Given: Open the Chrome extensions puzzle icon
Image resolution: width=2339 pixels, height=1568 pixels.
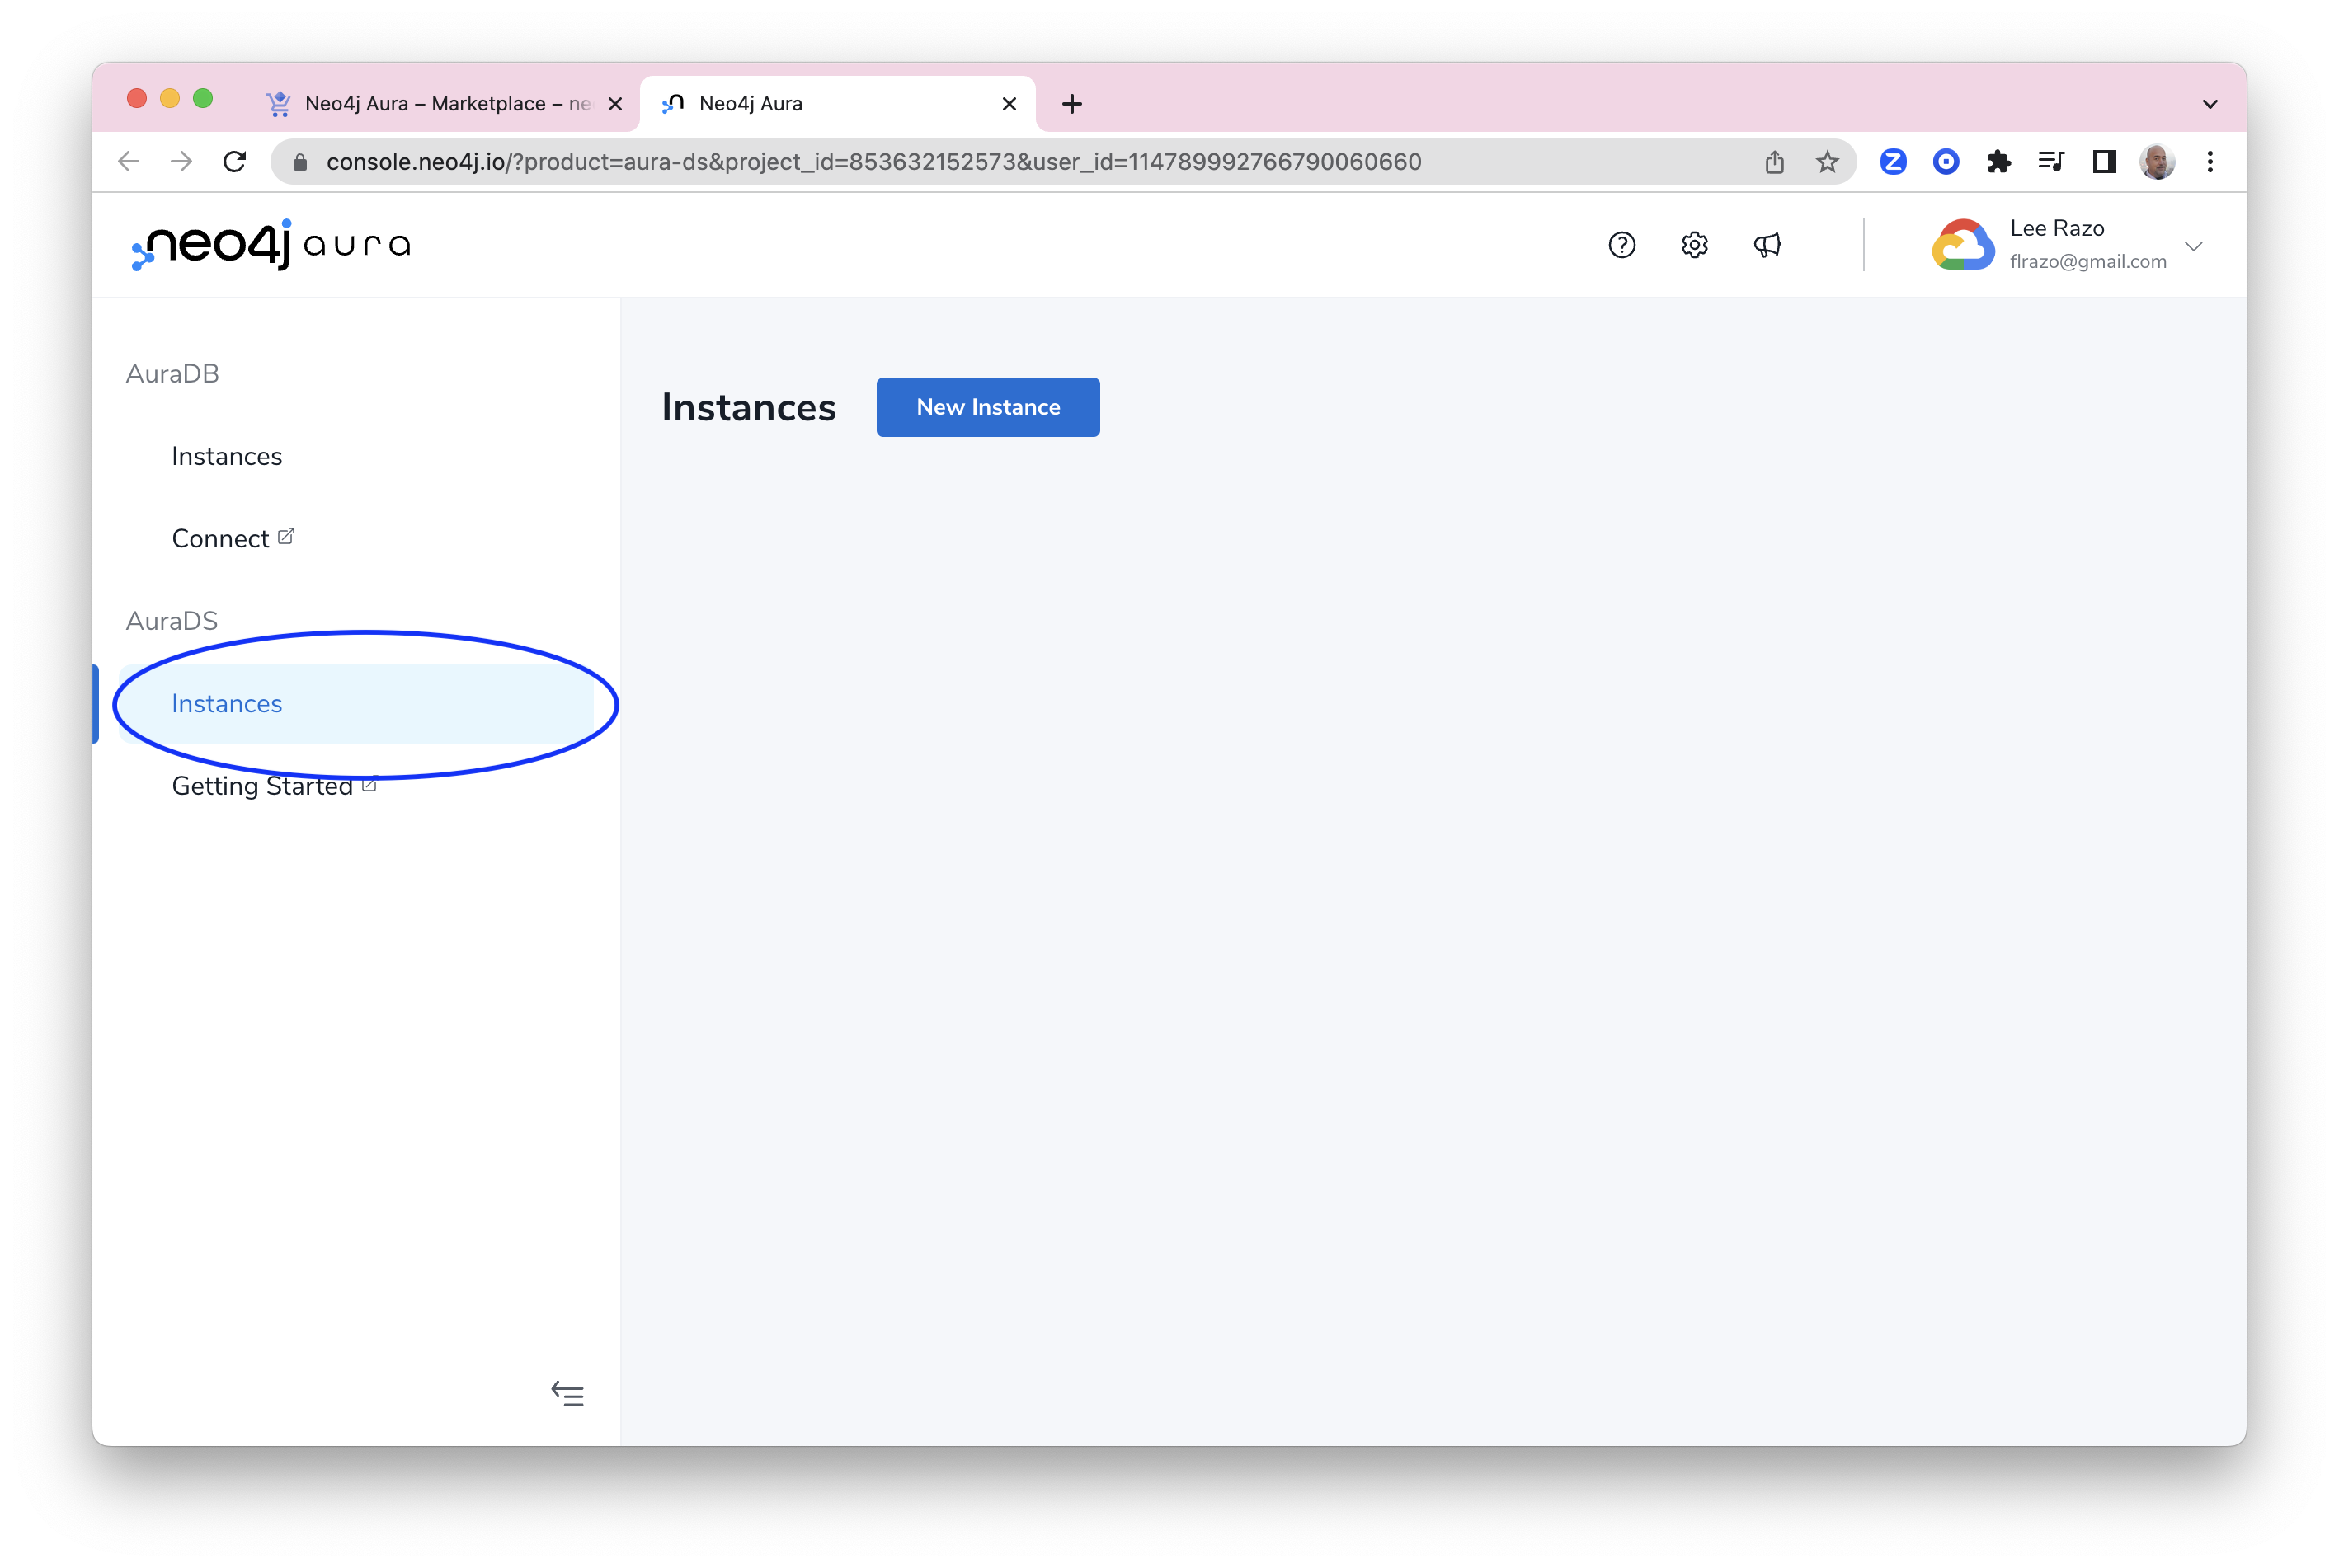Looking at the screenshot, I should point(1998,162).
